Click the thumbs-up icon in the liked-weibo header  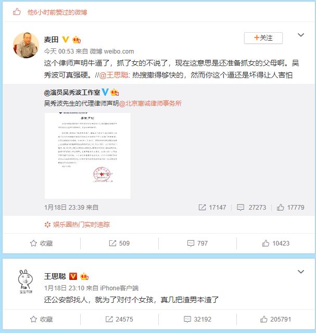point(17,12)
